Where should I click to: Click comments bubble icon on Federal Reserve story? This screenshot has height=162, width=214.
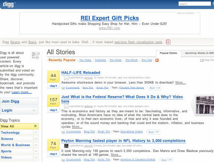pos(63,132)
